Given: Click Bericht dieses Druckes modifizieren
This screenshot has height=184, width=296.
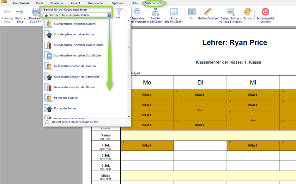Looking at the screenshot, I should [75, 122].
